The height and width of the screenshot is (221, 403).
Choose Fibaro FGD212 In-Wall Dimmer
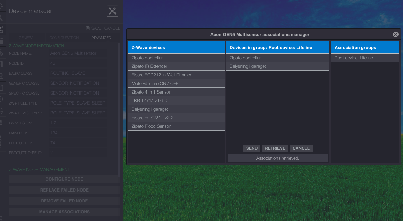176,75
